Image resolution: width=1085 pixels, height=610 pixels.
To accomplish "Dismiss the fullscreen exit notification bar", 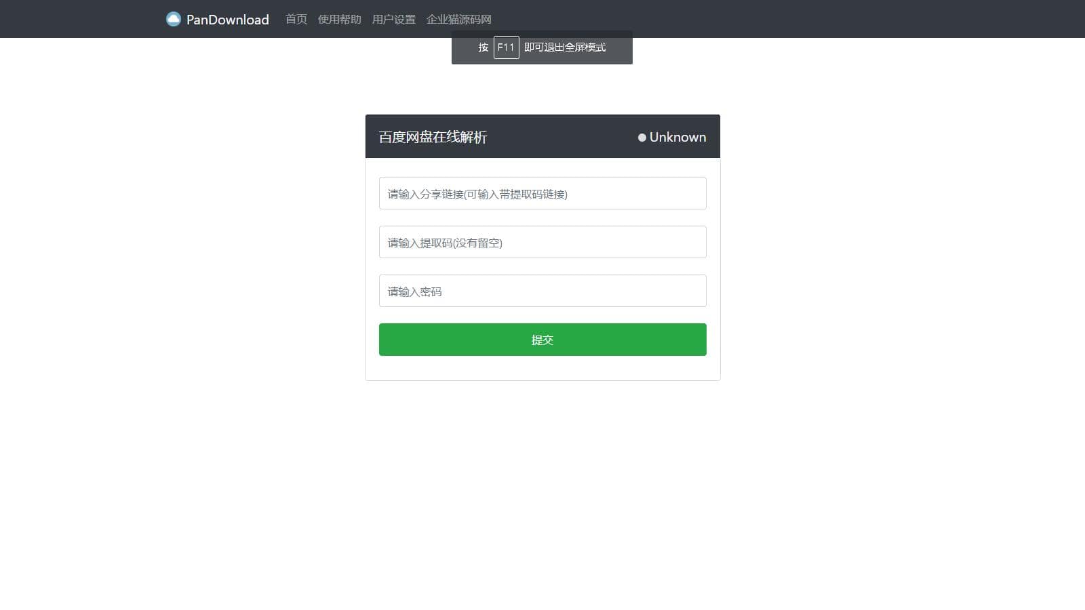I will click(542, 47).
